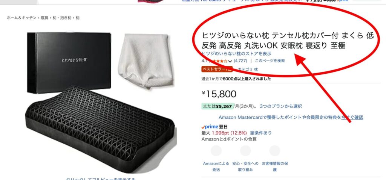Click the Amazonによる発送 icon
Viewport: 386px width, 180px height.
[x=216, y=151]
